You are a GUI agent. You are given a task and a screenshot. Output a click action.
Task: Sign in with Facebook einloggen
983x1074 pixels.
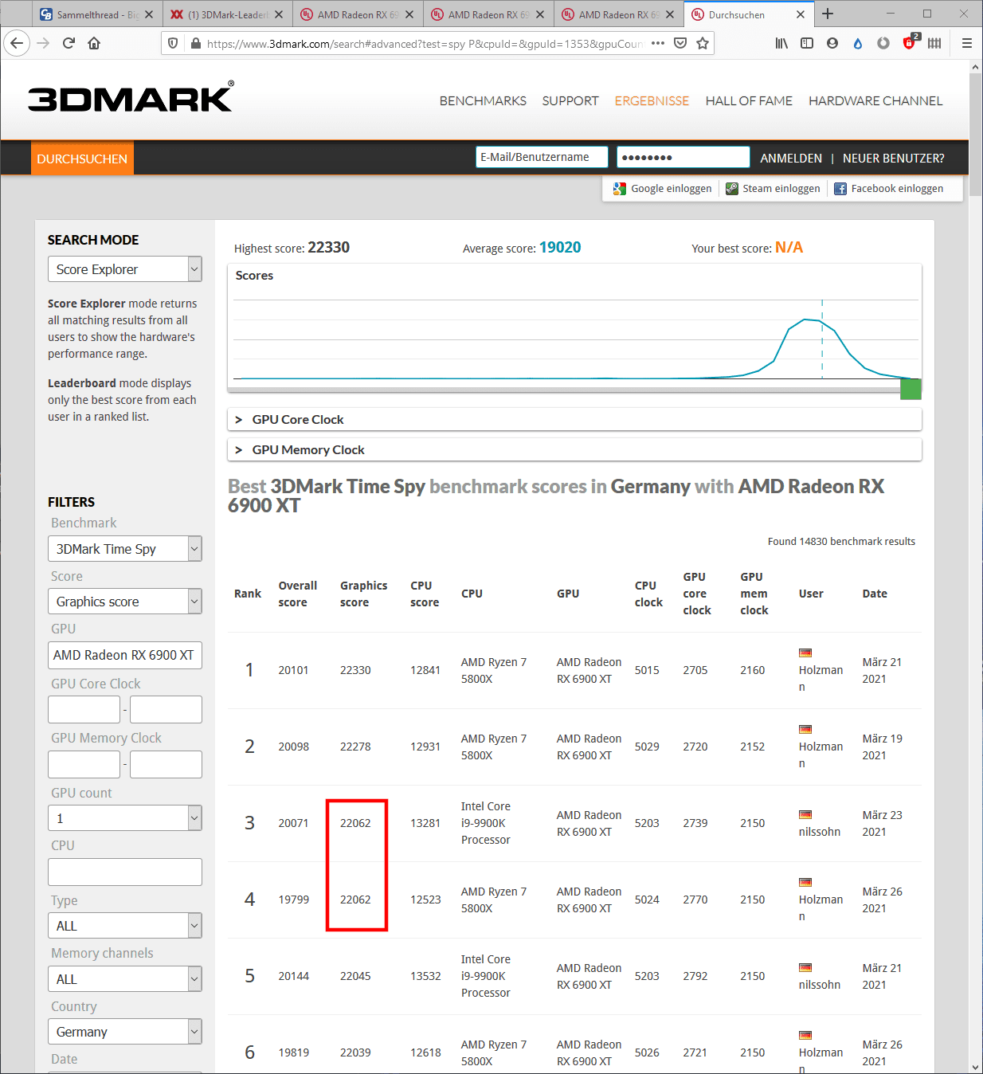tap(888, 188)
